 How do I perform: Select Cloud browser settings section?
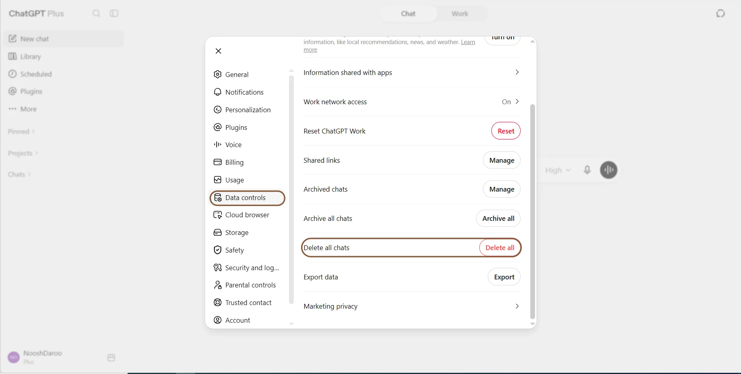click(247, 215)
